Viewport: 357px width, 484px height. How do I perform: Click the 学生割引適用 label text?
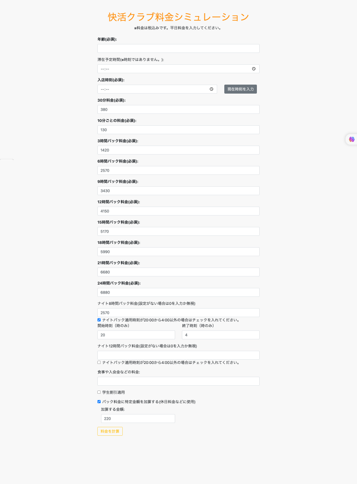[113, 392]
